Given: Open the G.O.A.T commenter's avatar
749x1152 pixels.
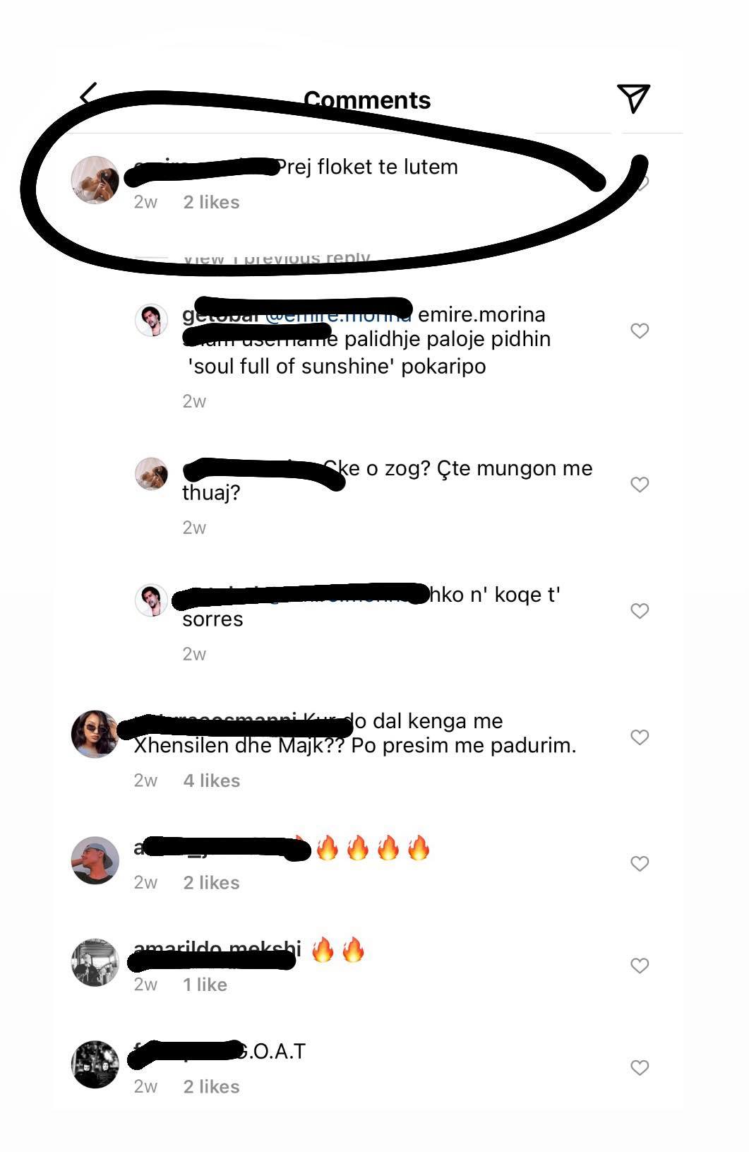Looking at the screenshot, I should 95,1064.
